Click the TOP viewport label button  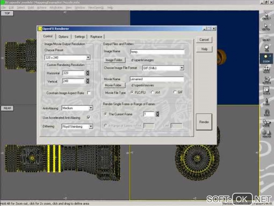pyautogui.click(x=7, y=13)
